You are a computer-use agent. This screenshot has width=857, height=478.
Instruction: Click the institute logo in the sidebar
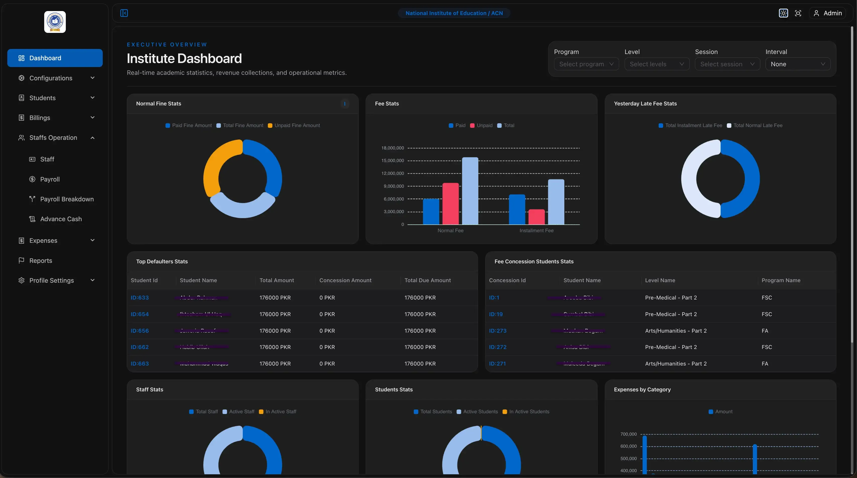coord(55,22)
